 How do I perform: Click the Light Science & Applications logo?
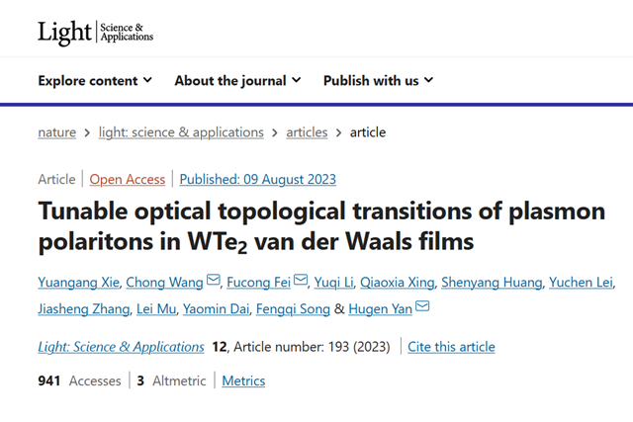tap(95, 32)
